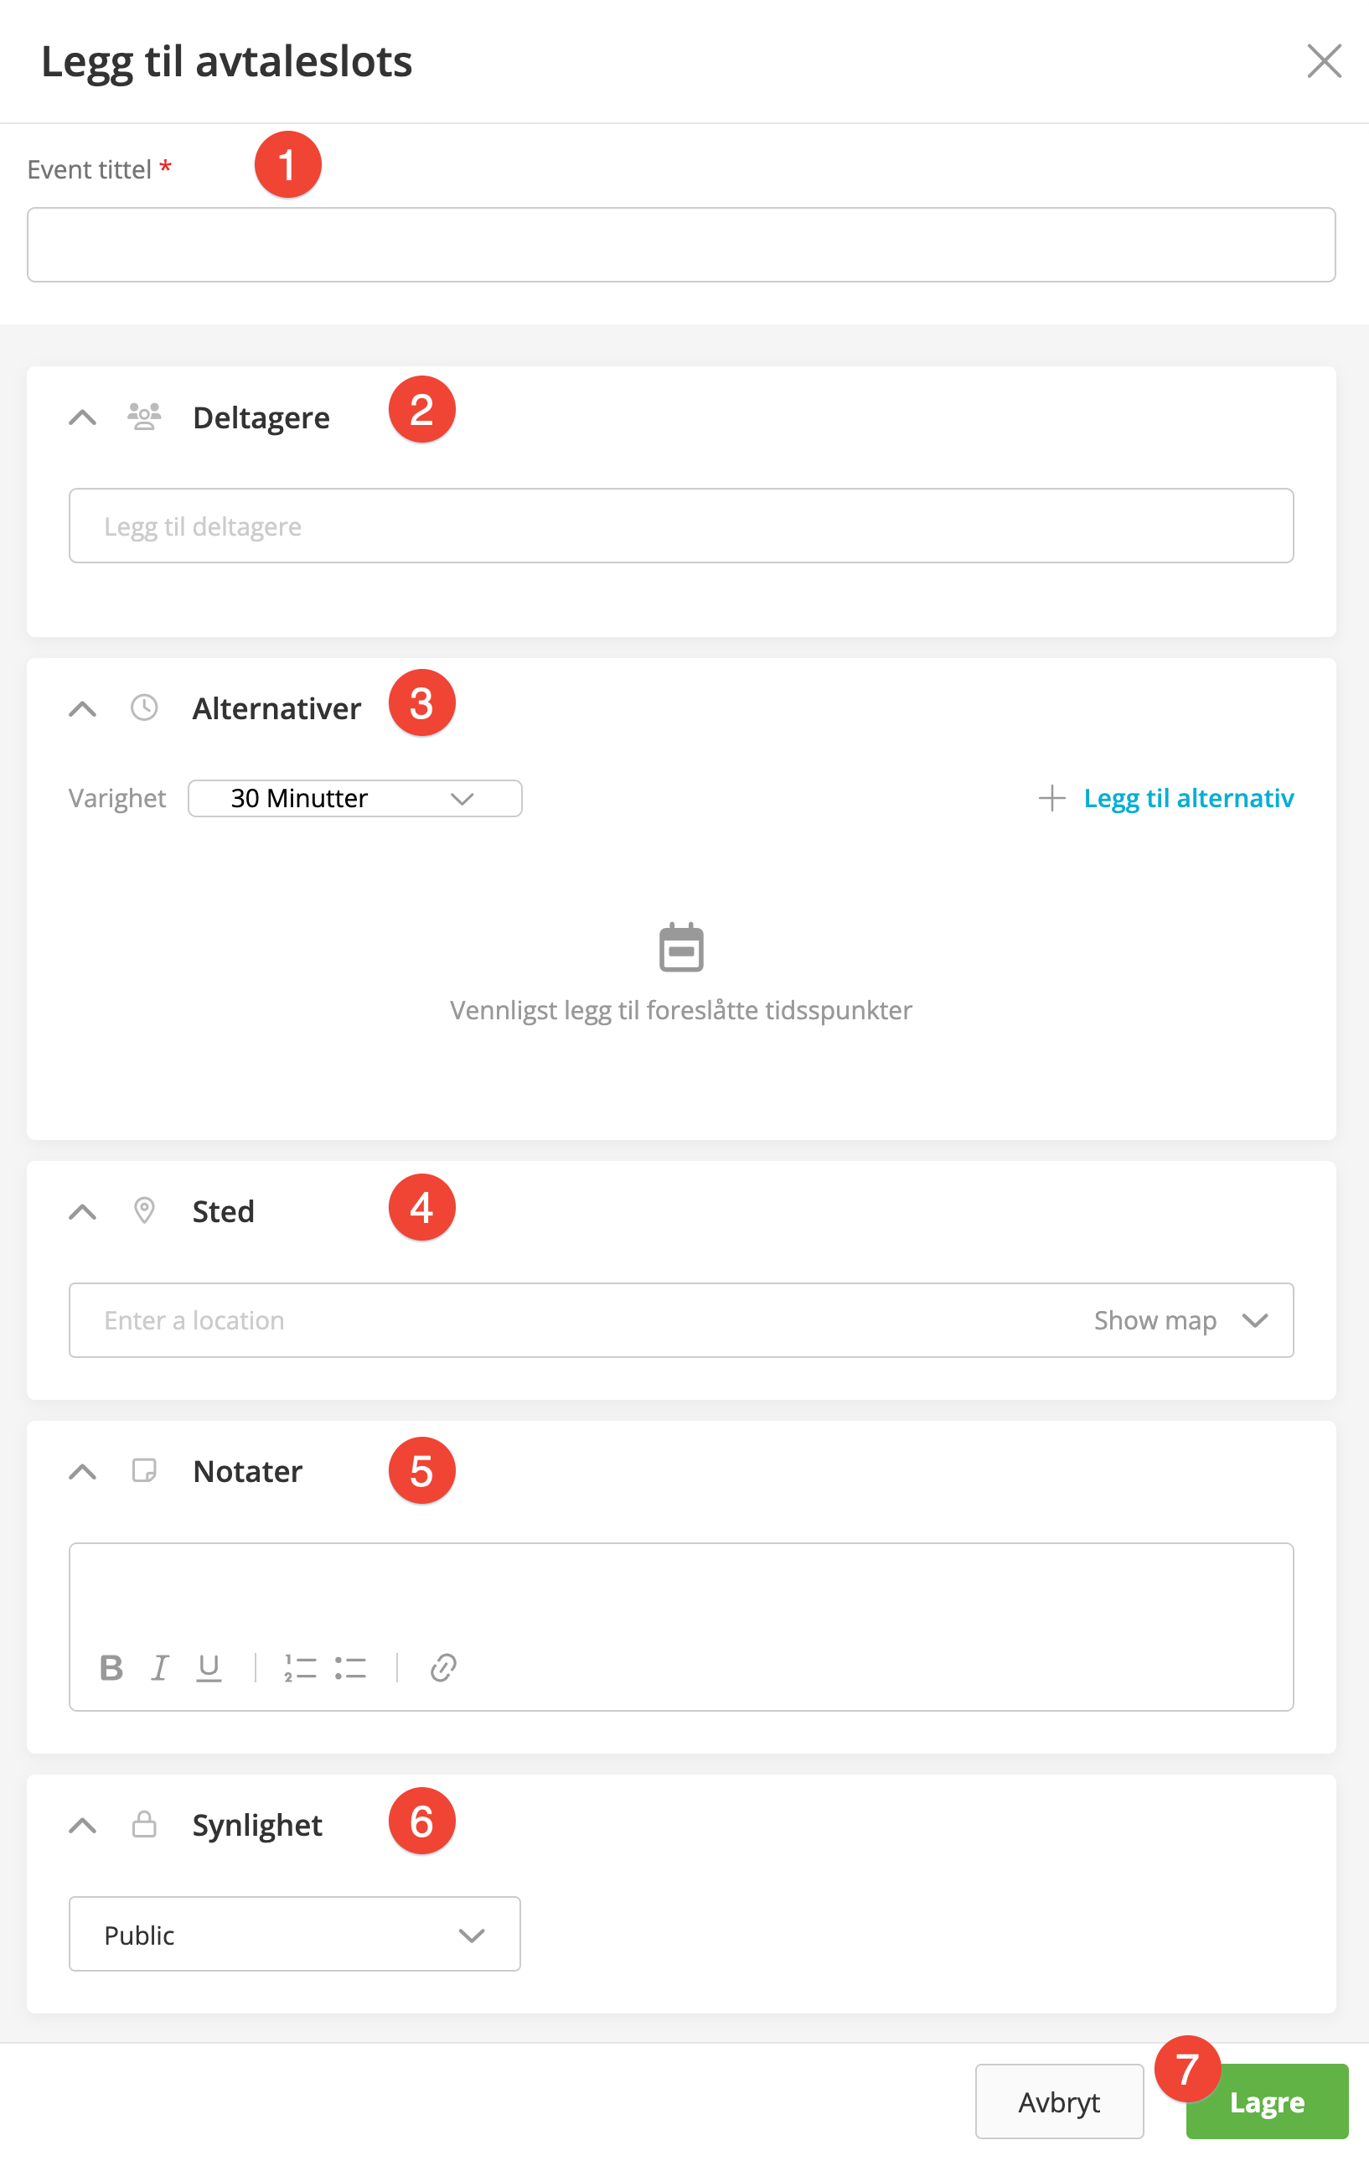1369x2161 pixels.
Task: Collapse the Alternativer section
Action: 83,709
